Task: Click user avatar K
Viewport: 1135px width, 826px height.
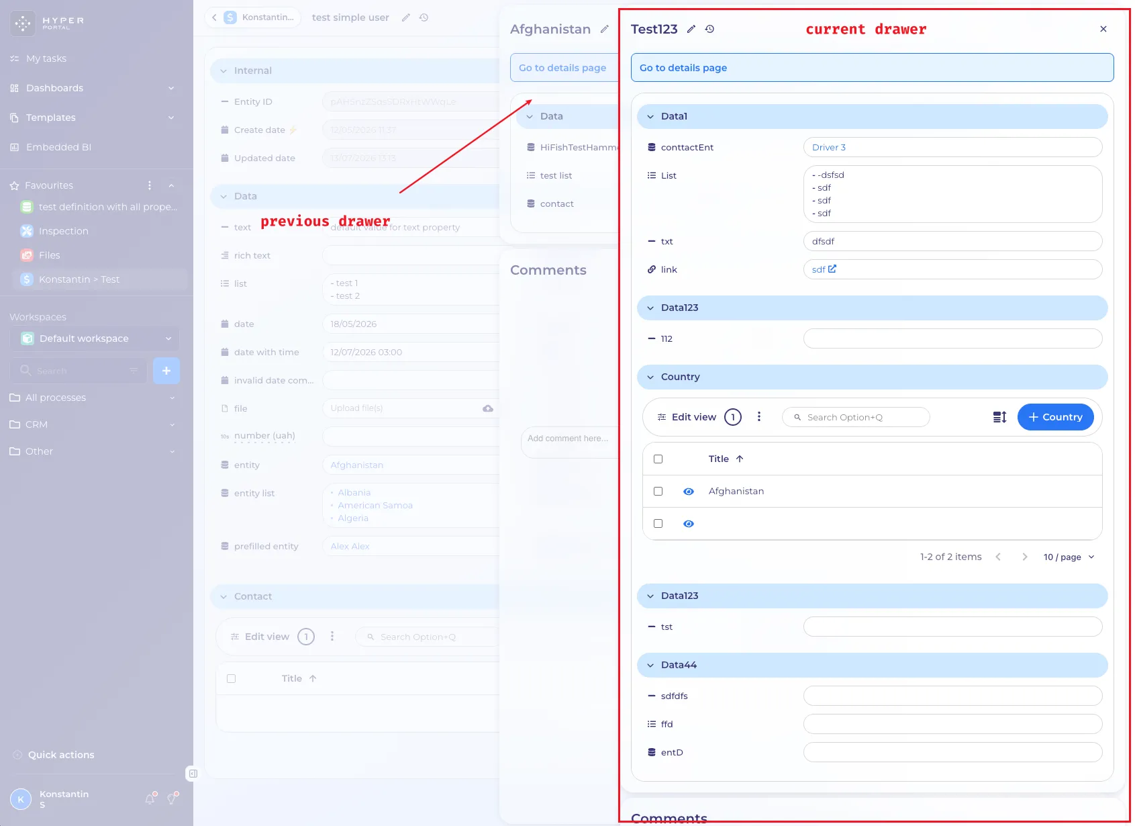Action: tap(21, 799)
